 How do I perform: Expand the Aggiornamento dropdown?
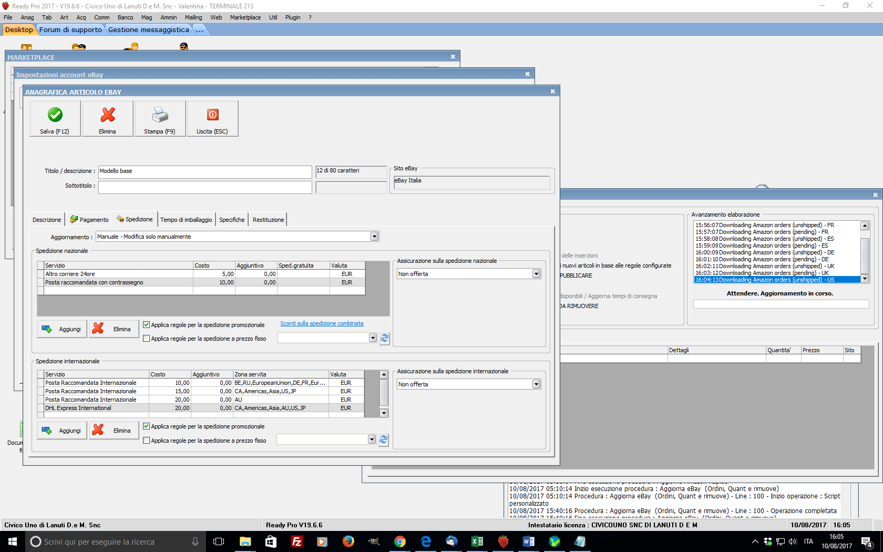click(x=374, y=237)
